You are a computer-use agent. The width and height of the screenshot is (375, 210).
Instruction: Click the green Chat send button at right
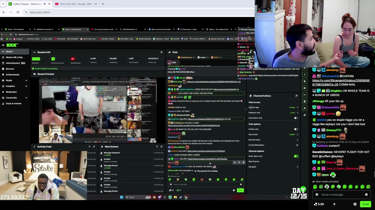365,204
